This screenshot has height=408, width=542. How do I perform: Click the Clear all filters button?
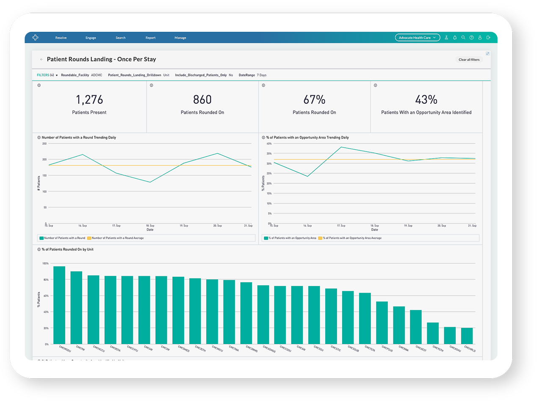[469, 60]
